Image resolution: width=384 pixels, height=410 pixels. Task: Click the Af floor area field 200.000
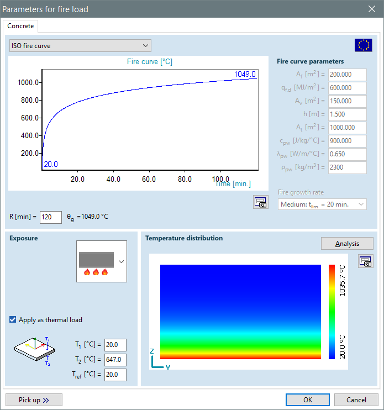[x=348, y=75]
